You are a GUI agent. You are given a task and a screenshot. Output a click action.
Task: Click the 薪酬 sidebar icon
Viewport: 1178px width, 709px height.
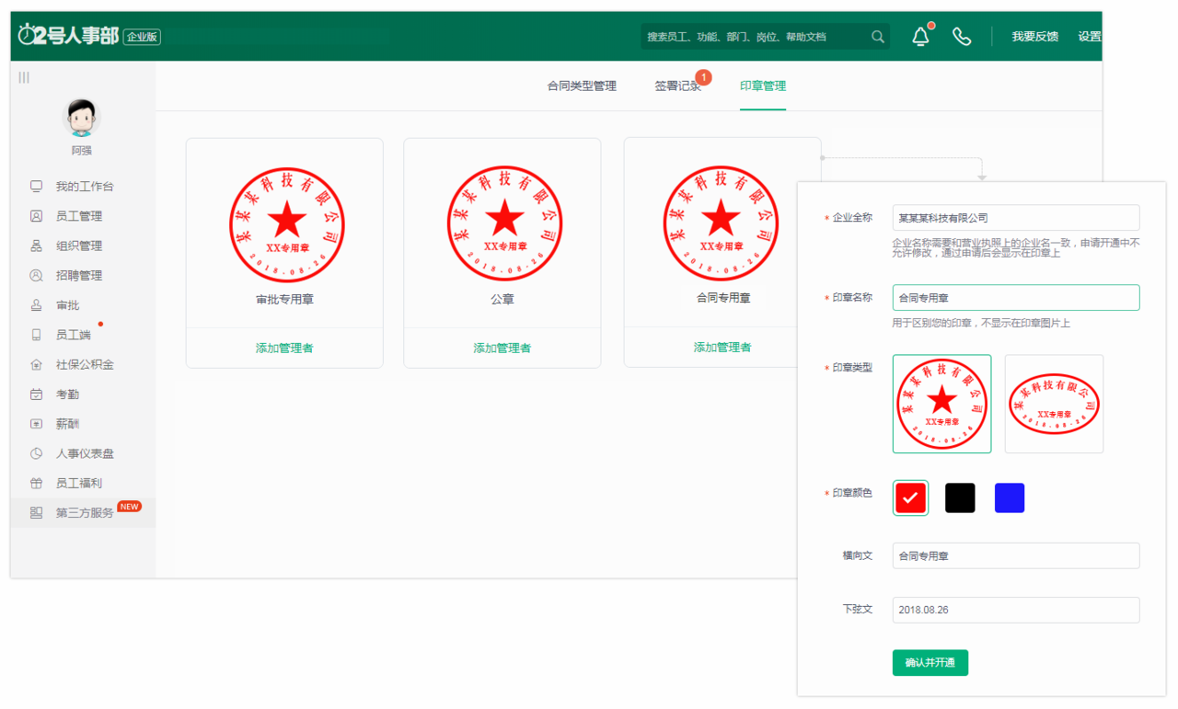tap(37, 424)
